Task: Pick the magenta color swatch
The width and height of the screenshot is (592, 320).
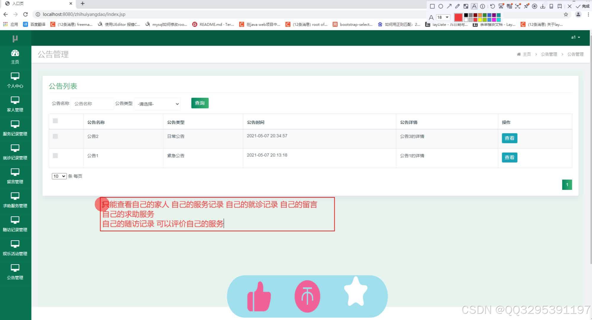Action: coord(494,20)
